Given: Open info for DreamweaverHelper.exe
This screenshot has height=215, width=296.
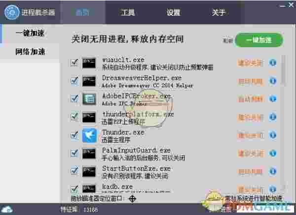Looking at the screenshot, I should [x=273, y=81].
